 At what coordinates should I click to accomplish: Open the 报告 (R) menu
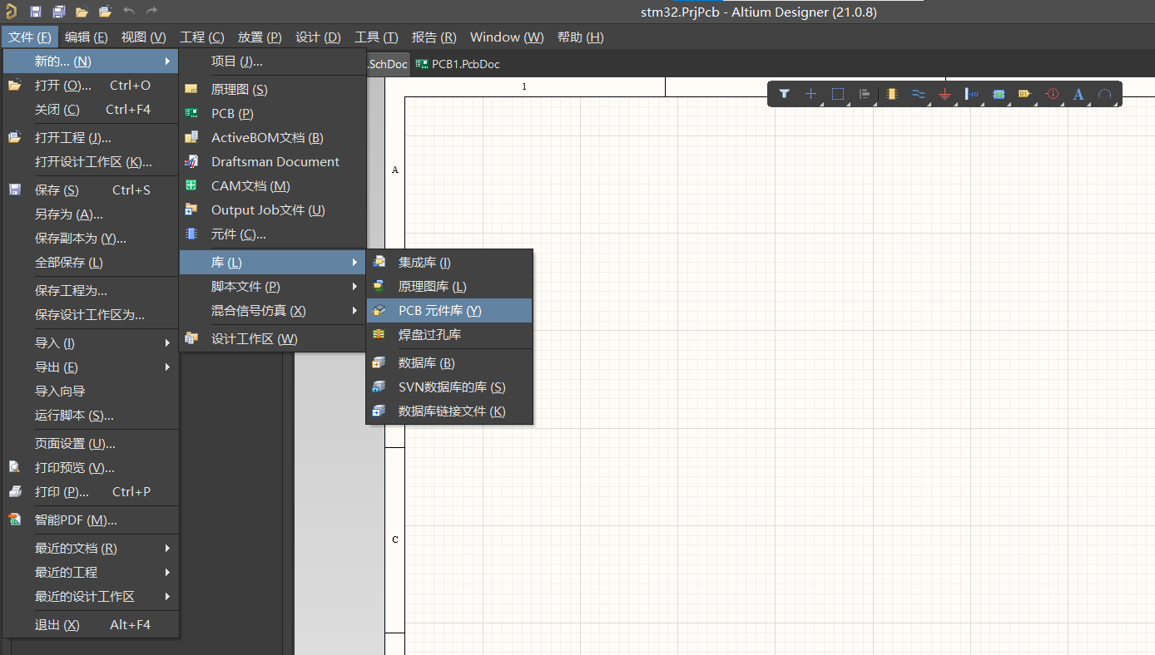coord(434,37)
